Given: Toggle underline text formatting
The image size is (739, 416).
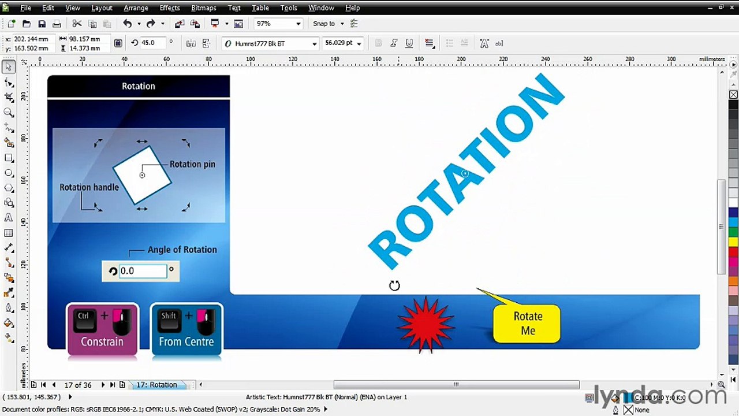Looking at the screenshot, I should (409, 43).
